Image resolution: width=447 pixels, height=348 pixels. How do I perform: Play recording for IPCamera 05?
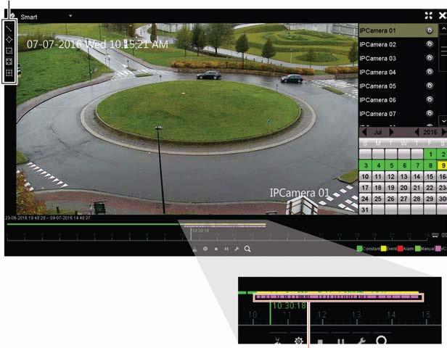tap(430, 86)
